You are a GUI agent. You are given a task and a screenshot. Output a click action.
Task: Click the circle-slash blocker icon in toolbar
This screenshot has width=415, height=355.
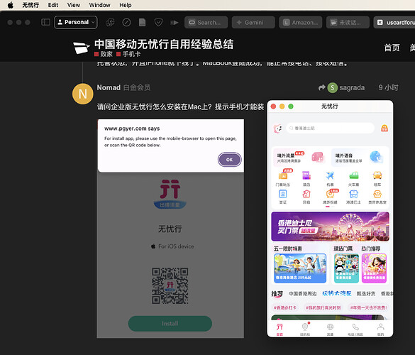(x=126, y=23)
